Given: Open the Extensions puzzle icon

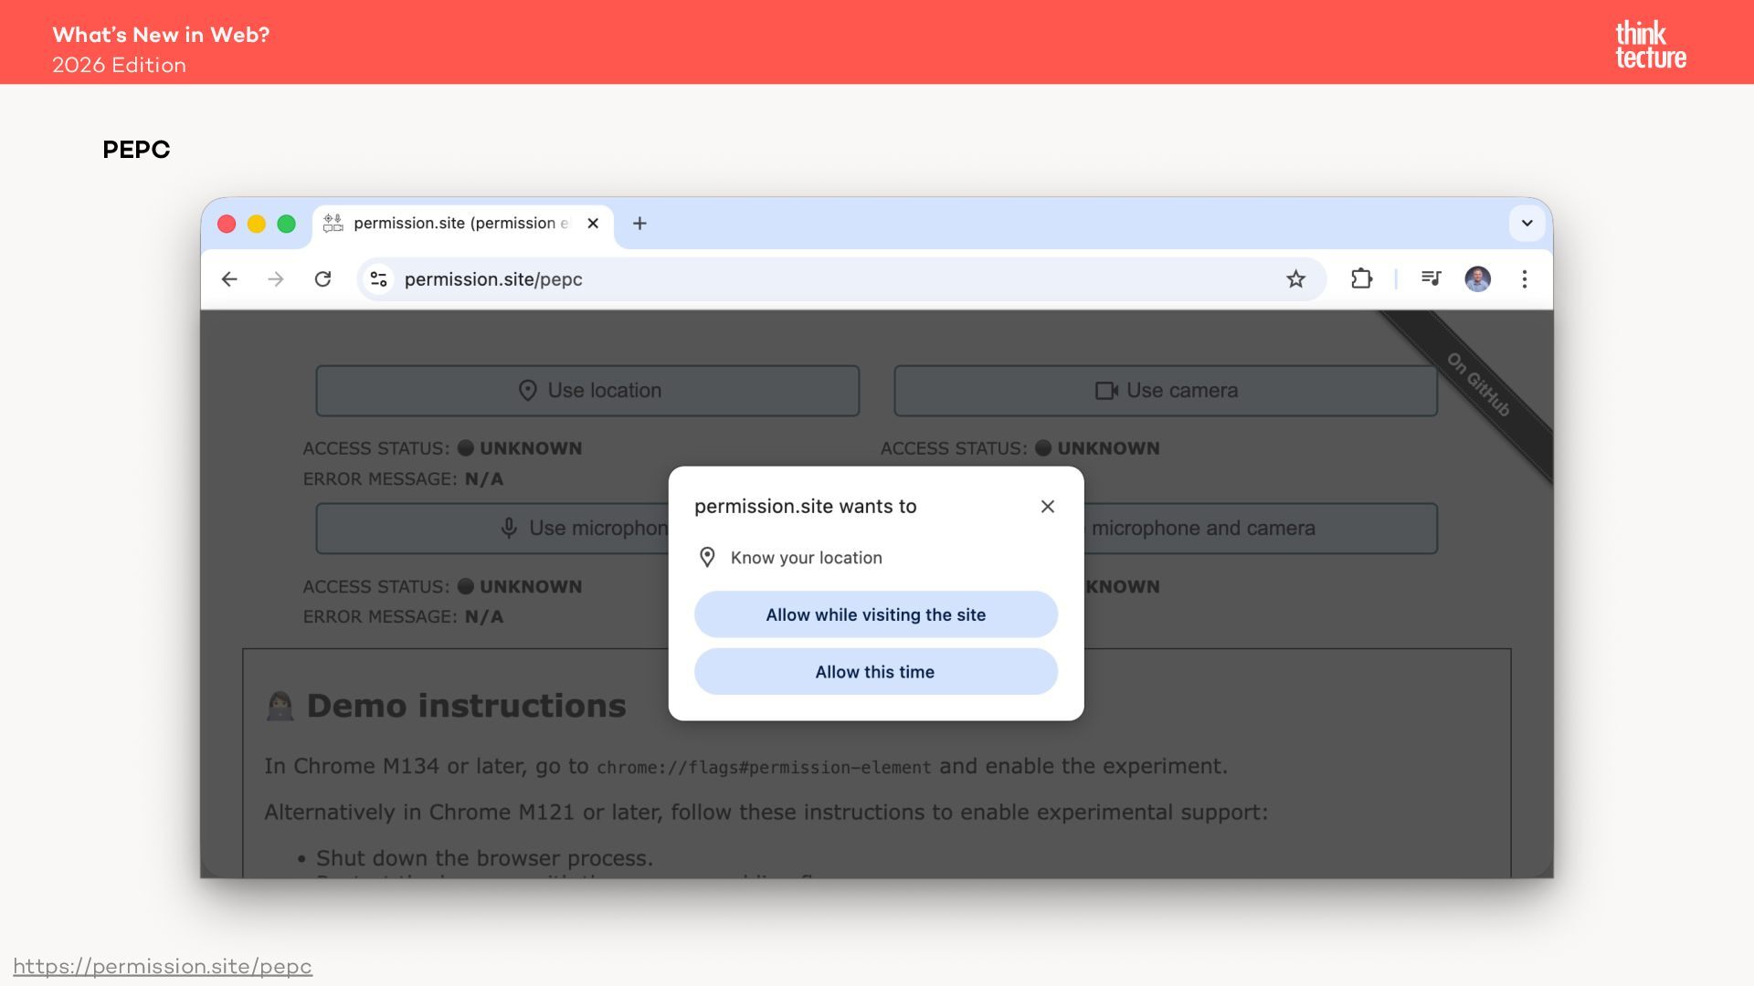Looking at the screenshot, I should (x=1361, y=279).
